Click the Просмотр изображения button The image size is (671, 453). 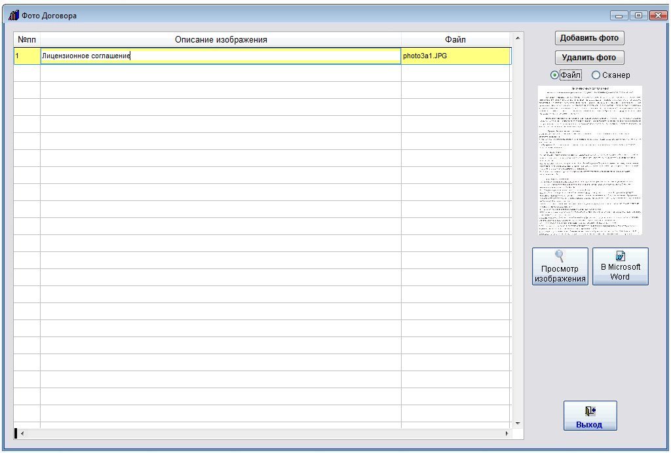coord(560,266)
